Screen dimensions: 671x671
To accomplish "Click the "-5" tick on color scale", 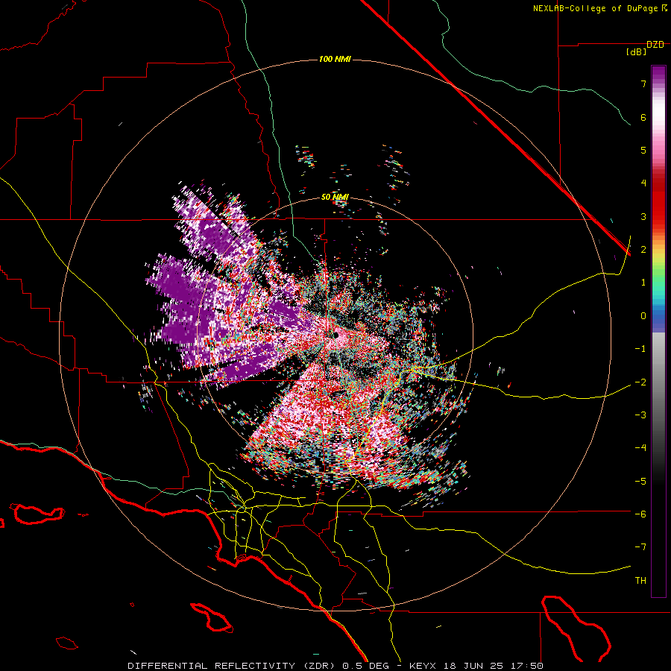I will (x=640, y=481).
